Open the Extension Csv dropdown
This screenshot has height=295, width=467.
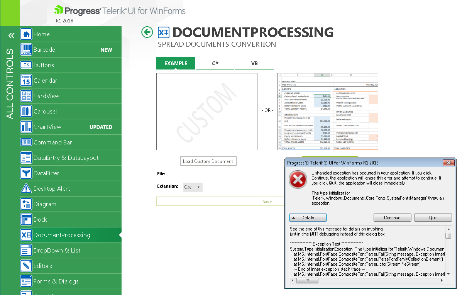[x=193, y=187]
